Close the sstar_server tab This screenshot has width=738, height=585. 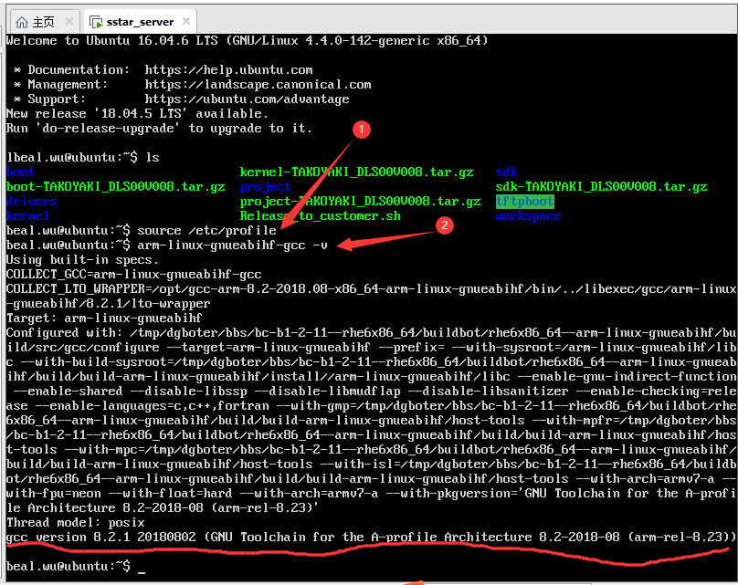pyautogui.click(x=186, y=21)
